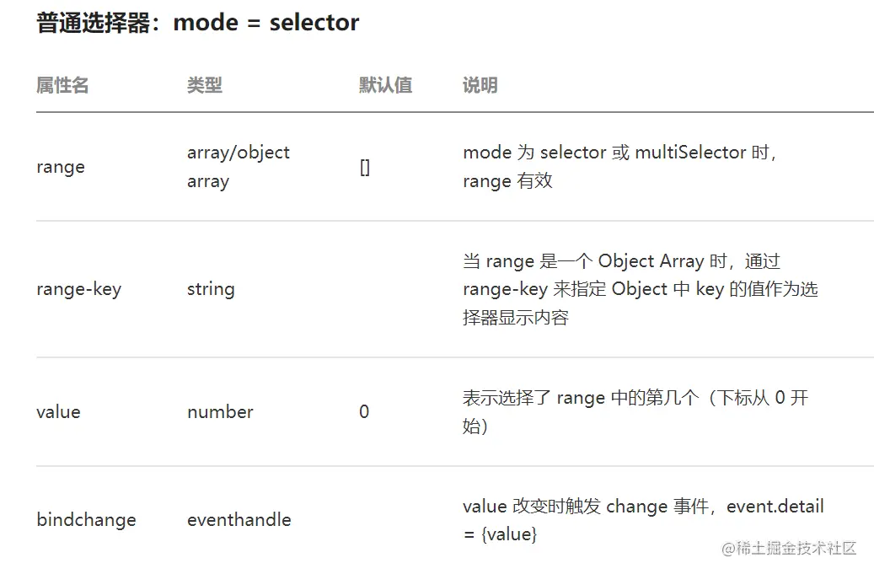Click the 'eventhandle' type cell
The height and width of the screenshot is (574, 874).
(239, 520)
